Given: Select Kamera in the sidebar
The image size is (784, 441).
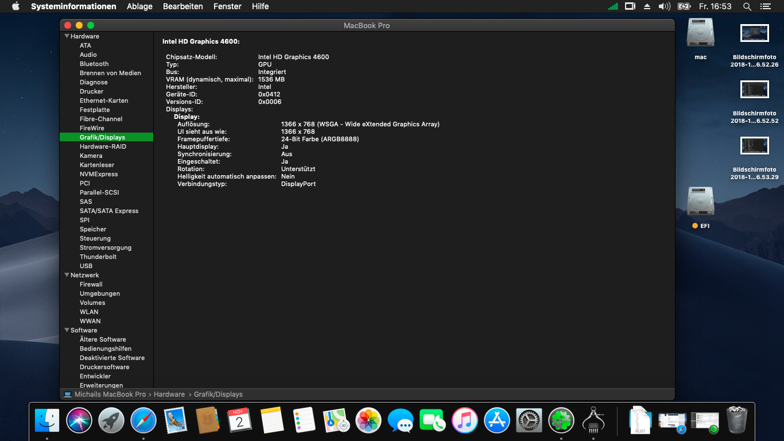Looking at the screenshot, I should pyautogui.click(x=91, y=156).
